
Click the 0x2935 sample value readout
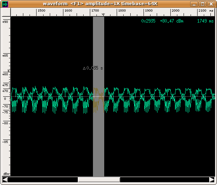point(148,21)
